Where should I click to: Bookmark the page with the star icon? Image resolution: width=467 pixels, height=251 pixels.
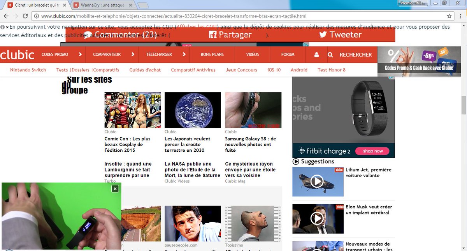click(449, 16)
